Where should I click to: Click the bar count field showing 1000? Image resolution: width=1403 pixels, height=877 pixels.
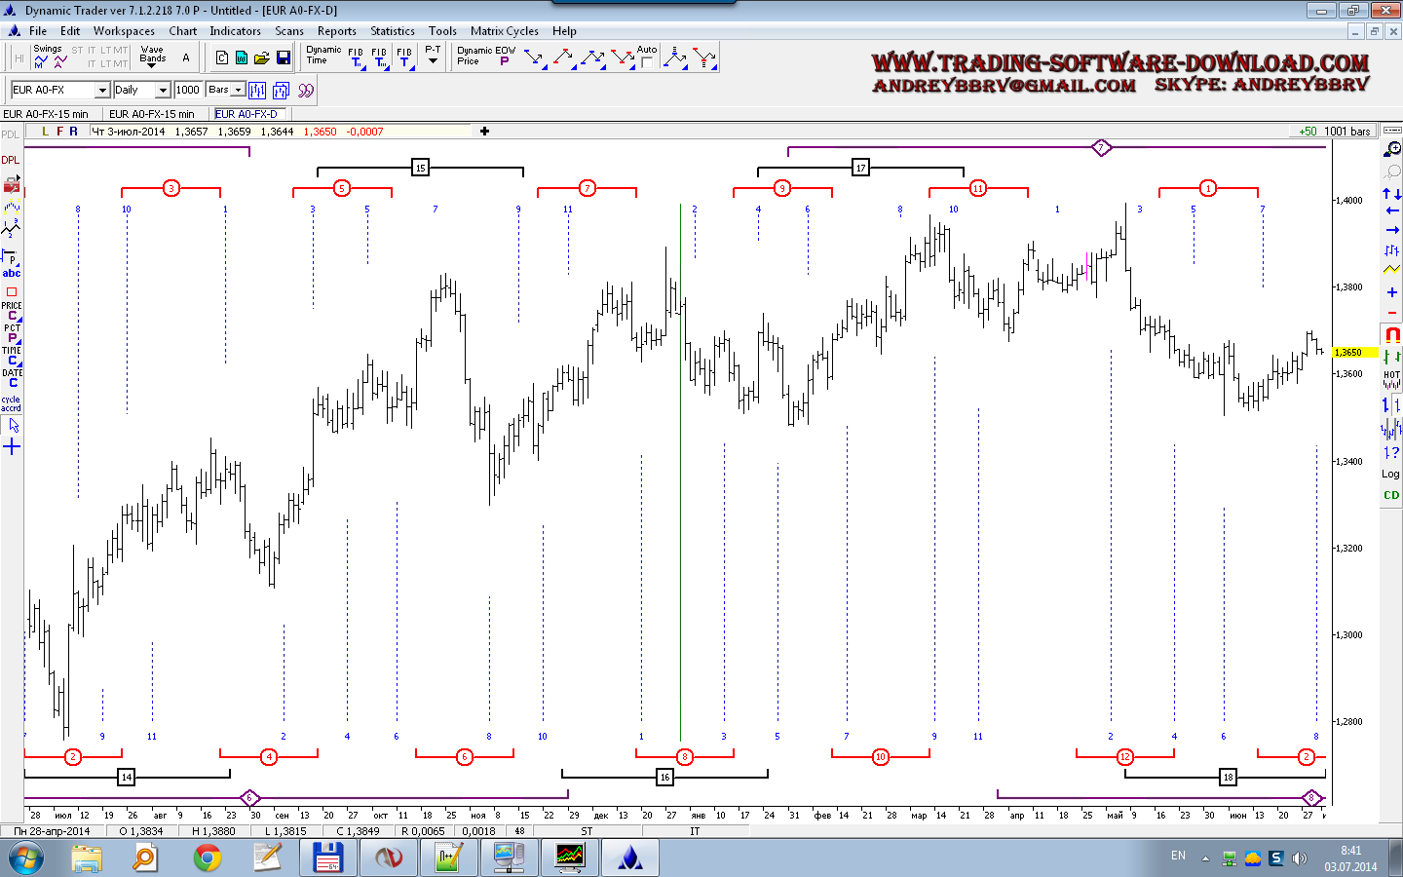click(x=188, y=90)
